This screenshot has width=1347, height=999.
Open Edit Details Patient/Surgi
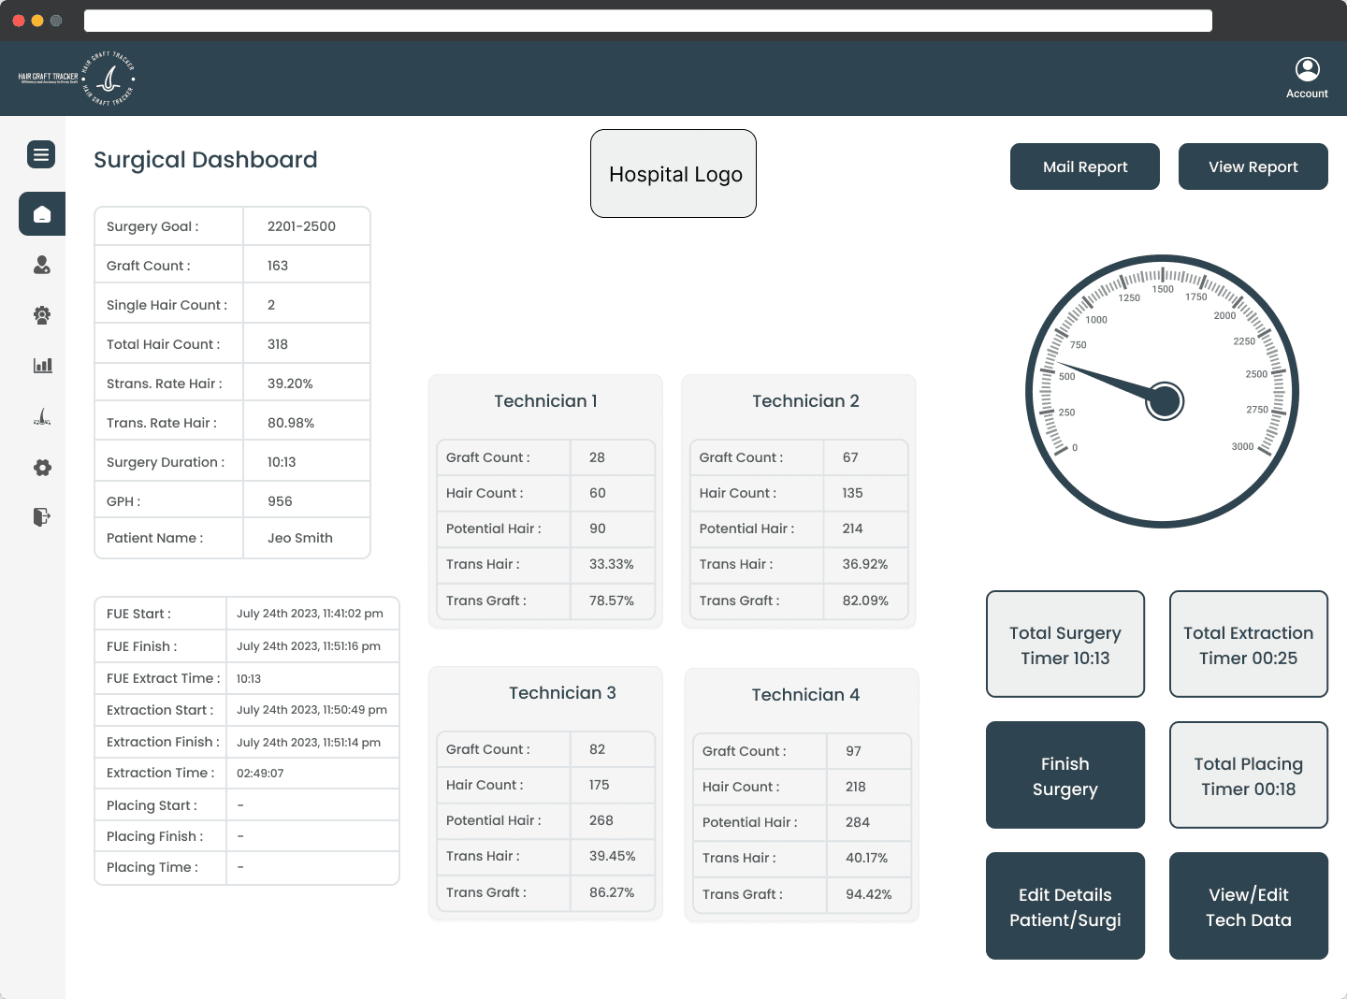pos(1065,906)
